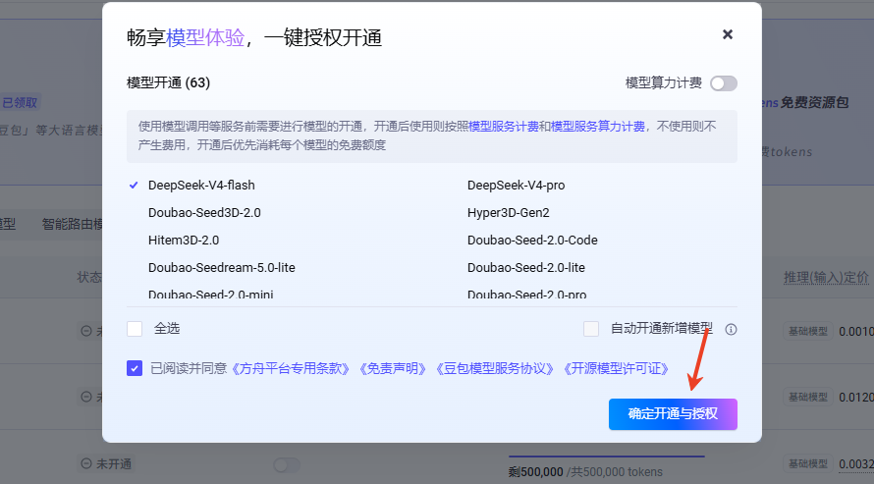Open the 模型服务算力计费 link
874x484 pixels.
597,127
